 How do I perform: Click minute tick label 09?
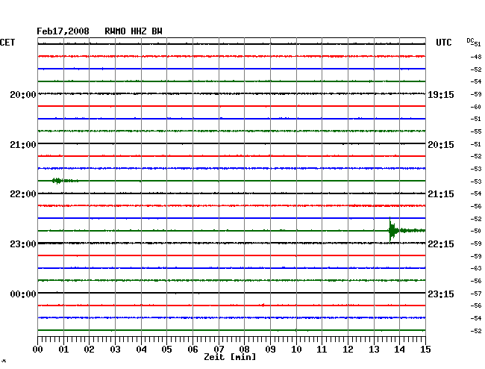[x=270, y=349]
